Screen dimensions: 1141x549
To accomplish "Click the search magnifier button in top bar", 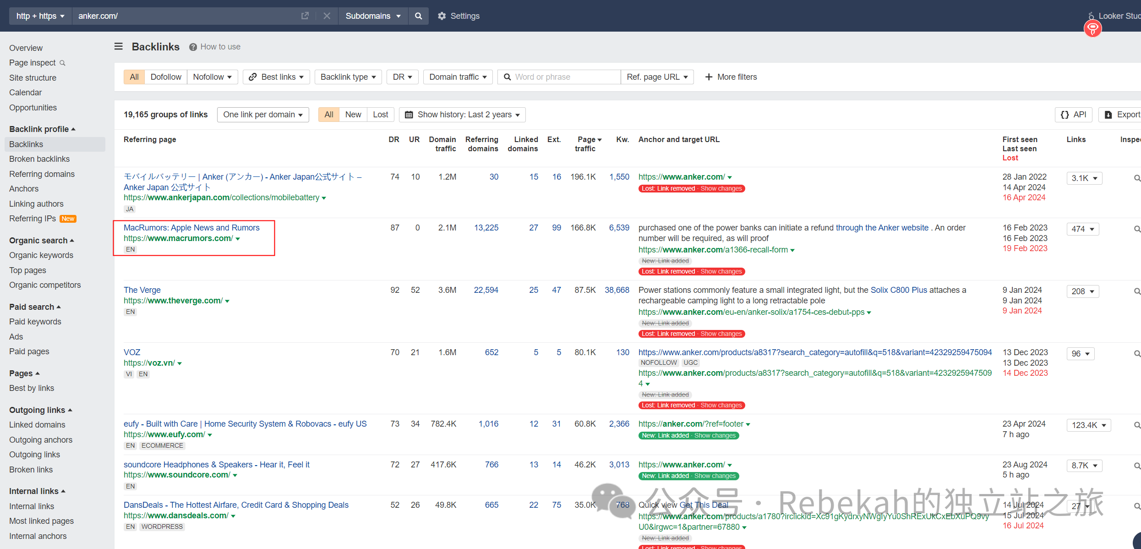I will click(418, 16).
